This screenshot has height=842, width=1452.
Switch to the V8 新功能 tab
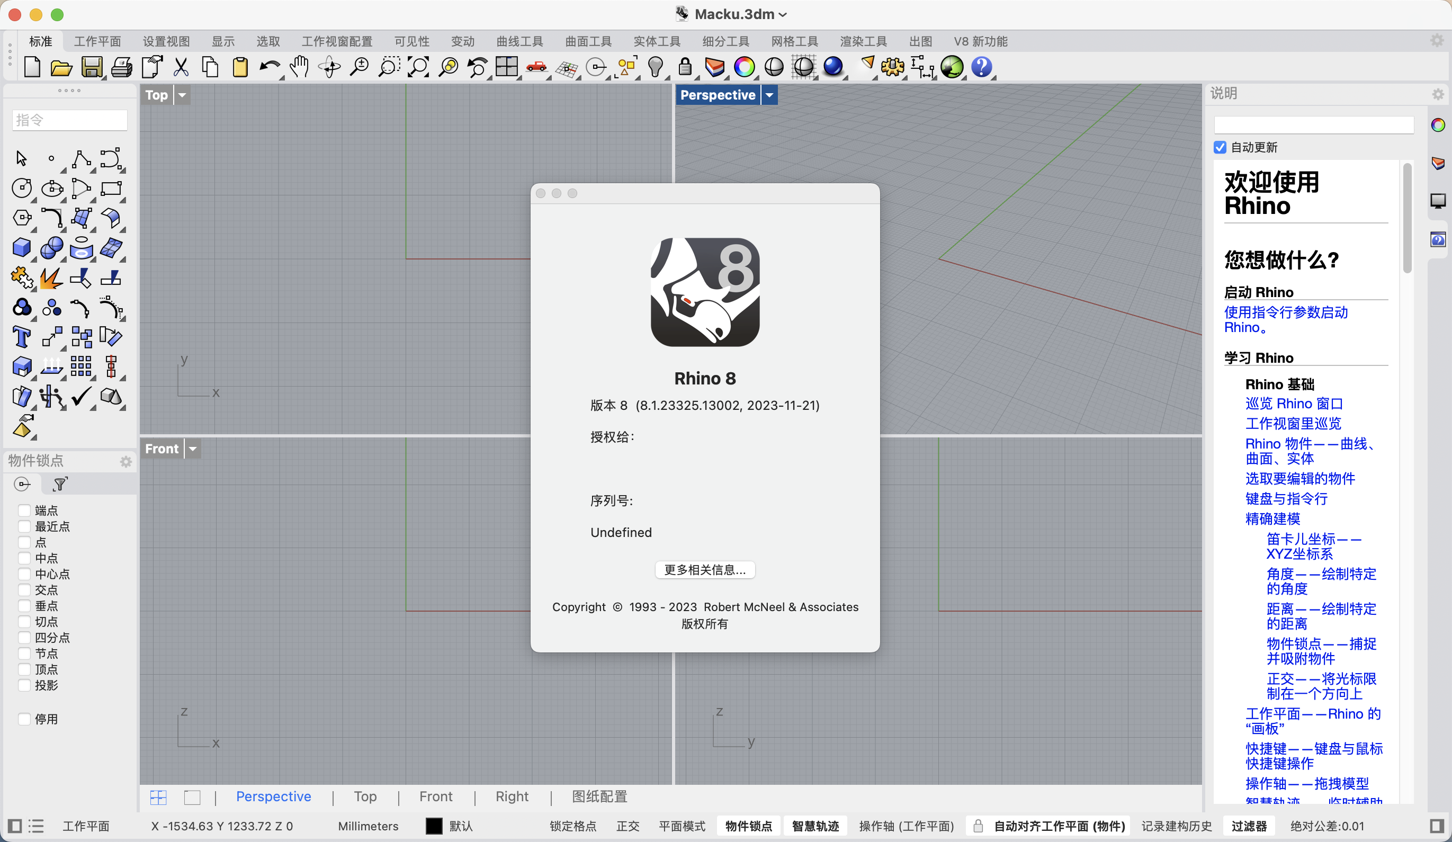click(x=981, y=41)
